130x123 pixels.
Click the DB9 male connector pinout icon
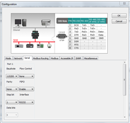[62, 36]
